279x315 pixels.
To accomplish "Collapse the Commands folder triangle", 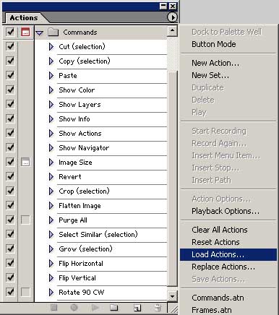I will tap(40, 33).
